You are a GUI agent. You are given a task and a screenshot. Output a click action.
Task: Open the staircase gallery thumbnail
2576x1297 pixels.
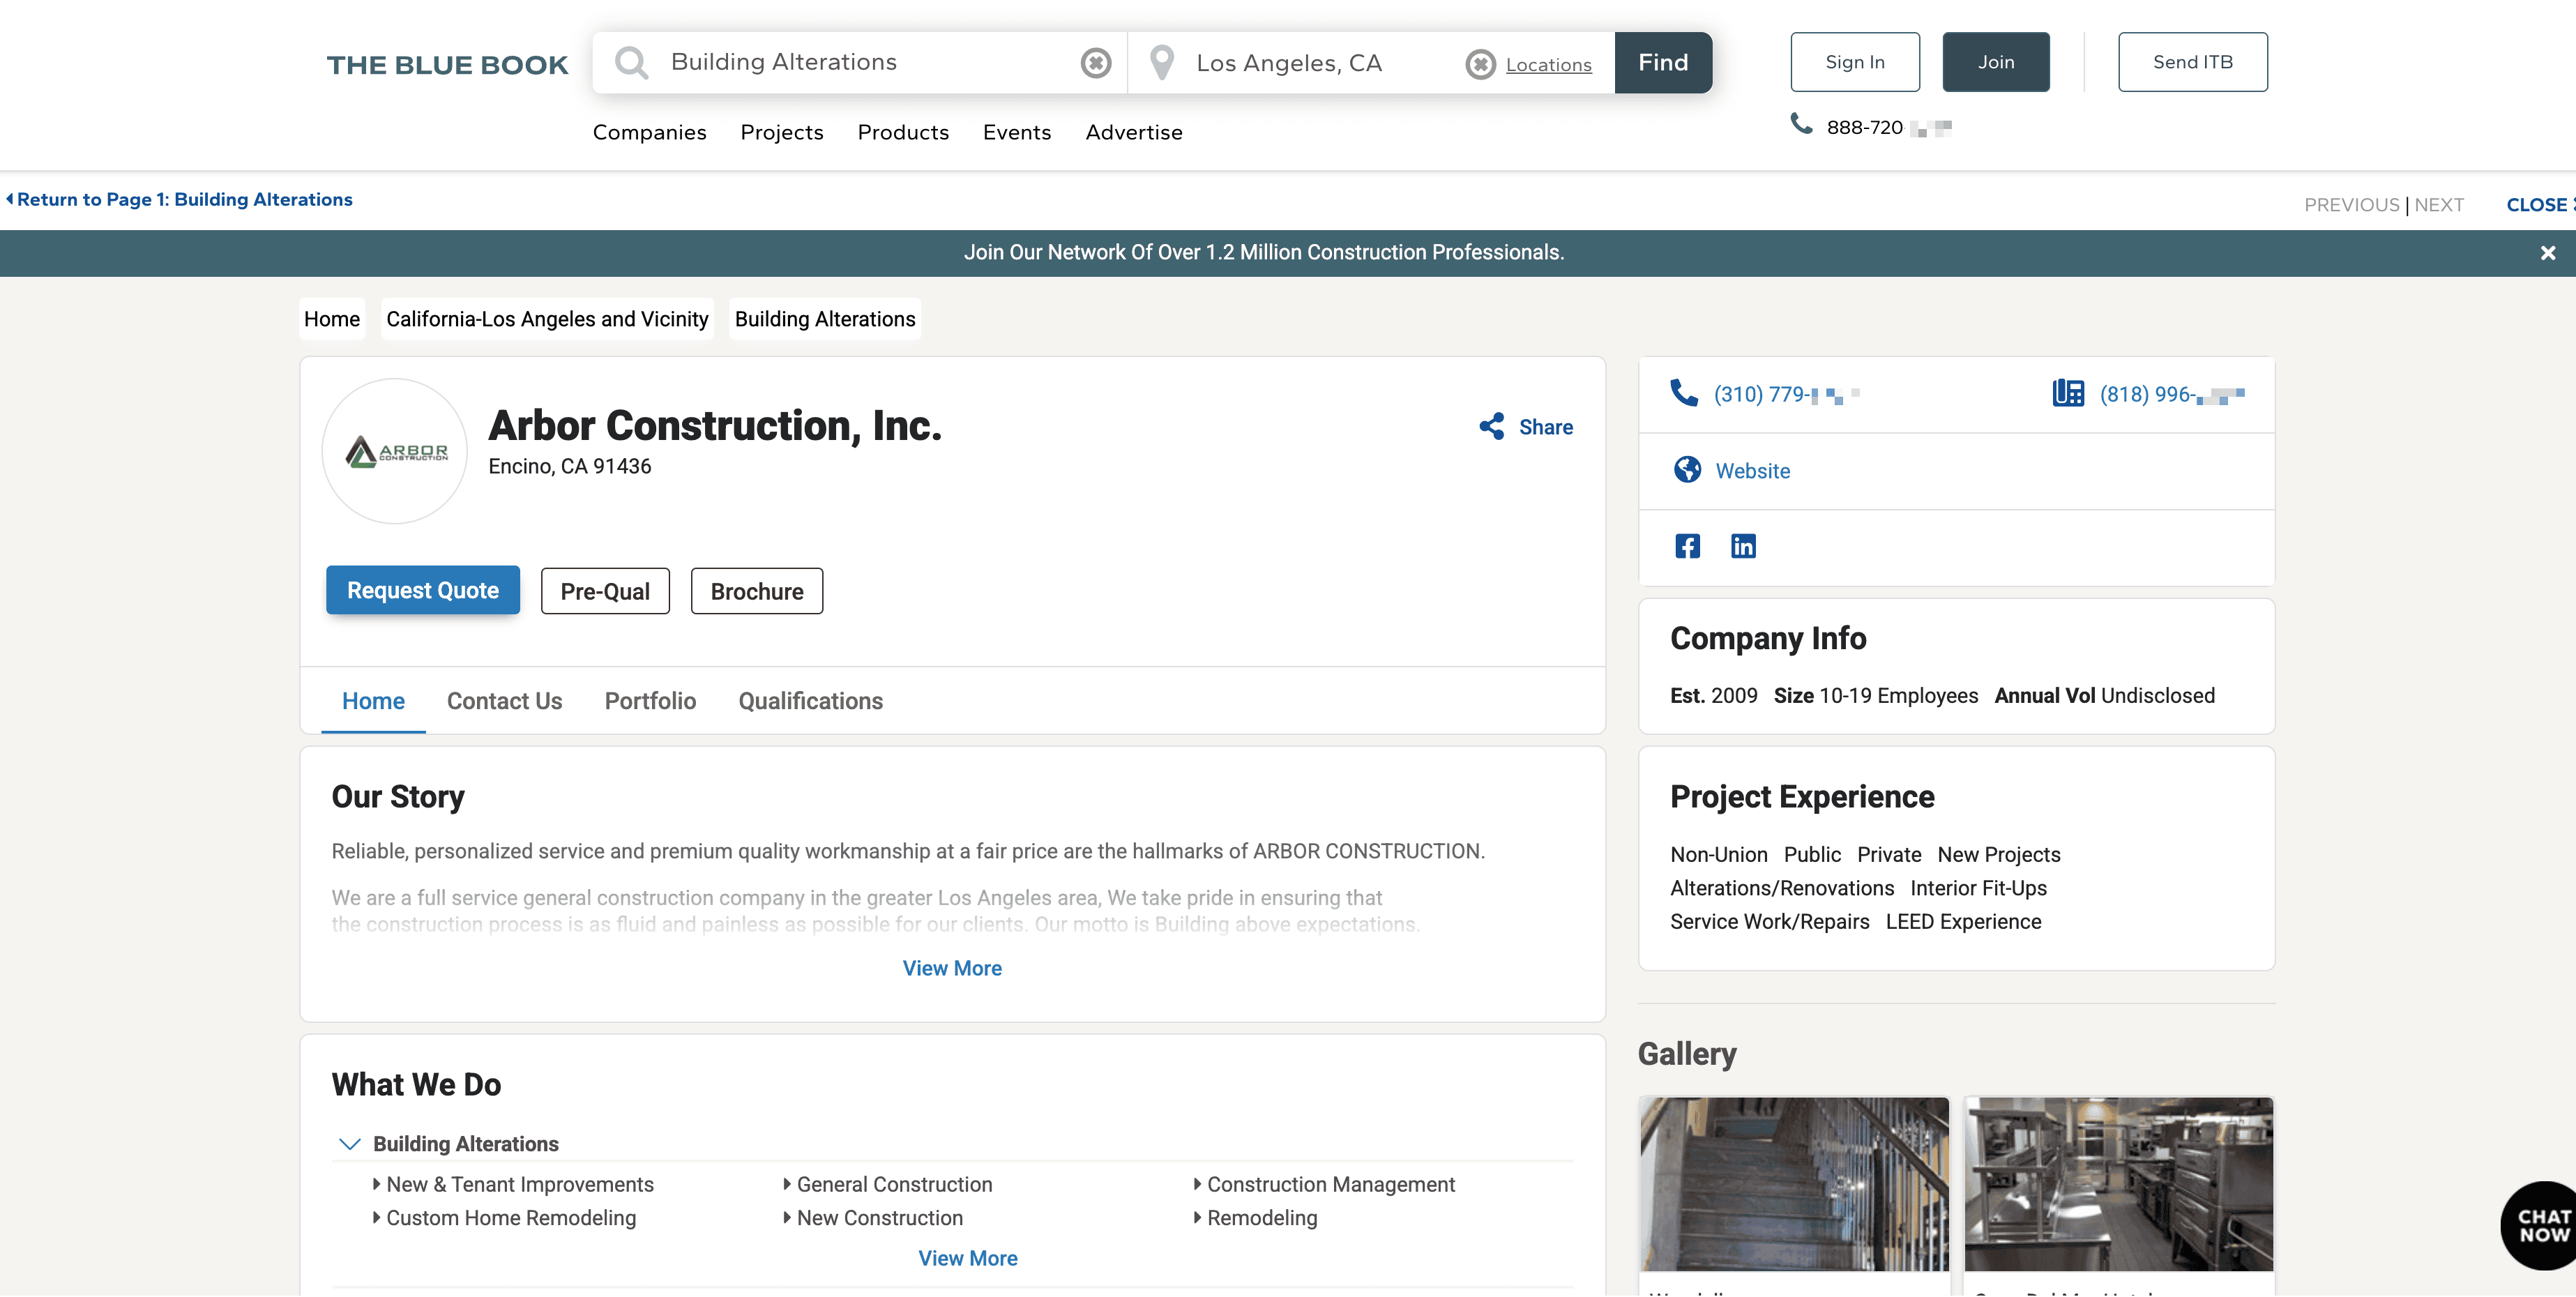click(x=1794, y=1184)
